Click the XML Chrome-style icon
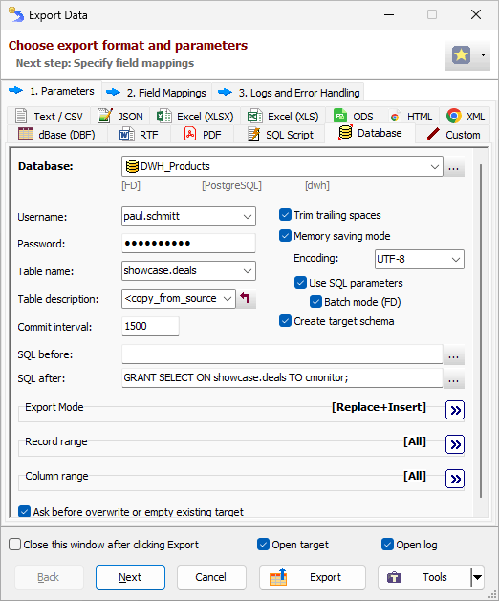The width and height of the screenshot is (499, 601). coord(454,116)
